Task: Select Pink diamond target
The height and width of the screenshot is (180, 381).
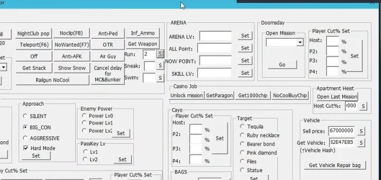Action: coord(242,153)
